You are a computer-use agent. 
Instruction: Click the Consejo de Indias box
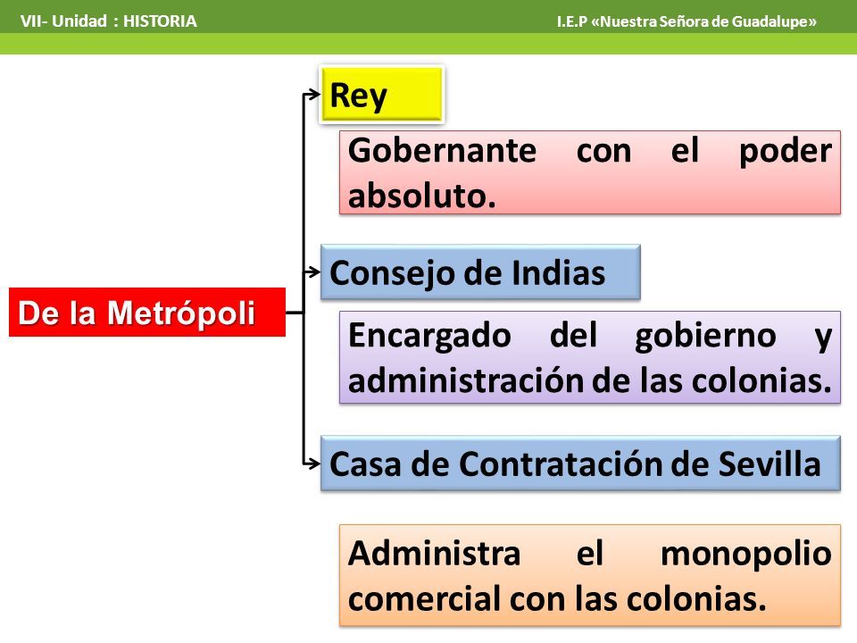click(x=480, y=272)
